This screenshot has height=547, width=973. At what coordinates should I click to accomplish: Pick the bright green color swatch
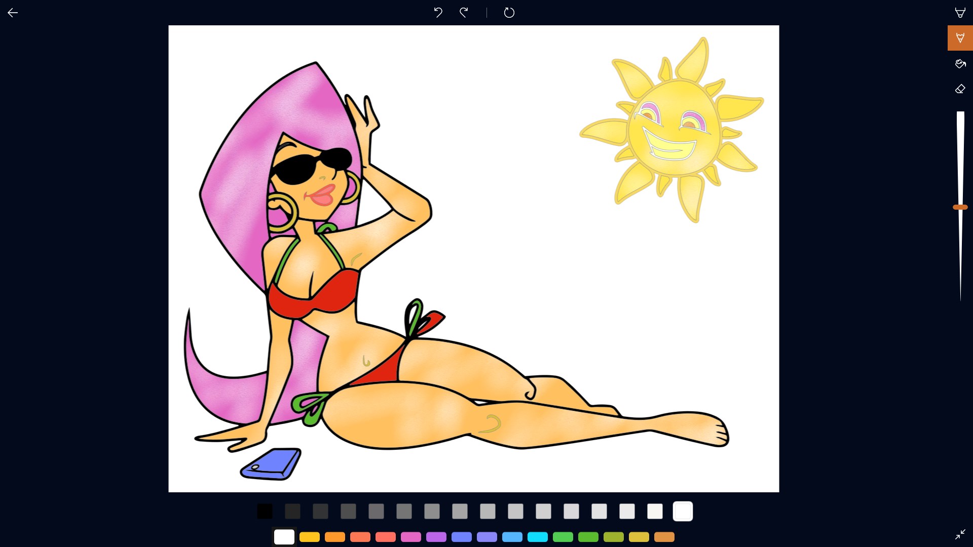(x=563, y=537)
